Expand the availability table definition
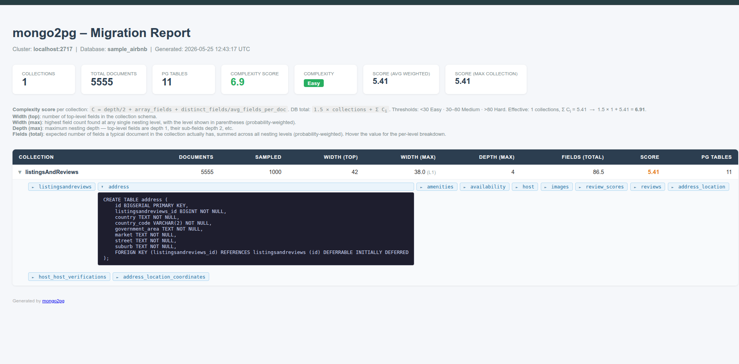Screen dimensions: 739x364 pos(484,187)
